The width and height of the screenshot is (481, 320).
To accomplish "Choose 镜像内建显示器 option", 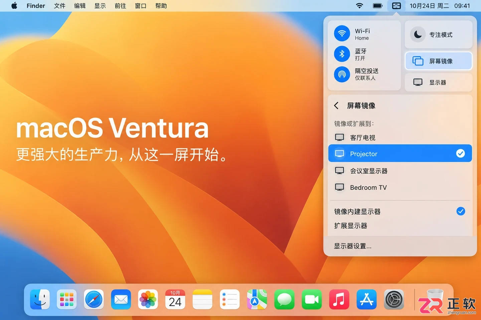I will coord(400,211).
